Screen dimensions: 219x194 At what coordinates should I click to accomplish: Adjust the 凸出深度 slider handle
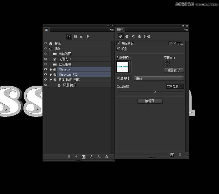155,92
